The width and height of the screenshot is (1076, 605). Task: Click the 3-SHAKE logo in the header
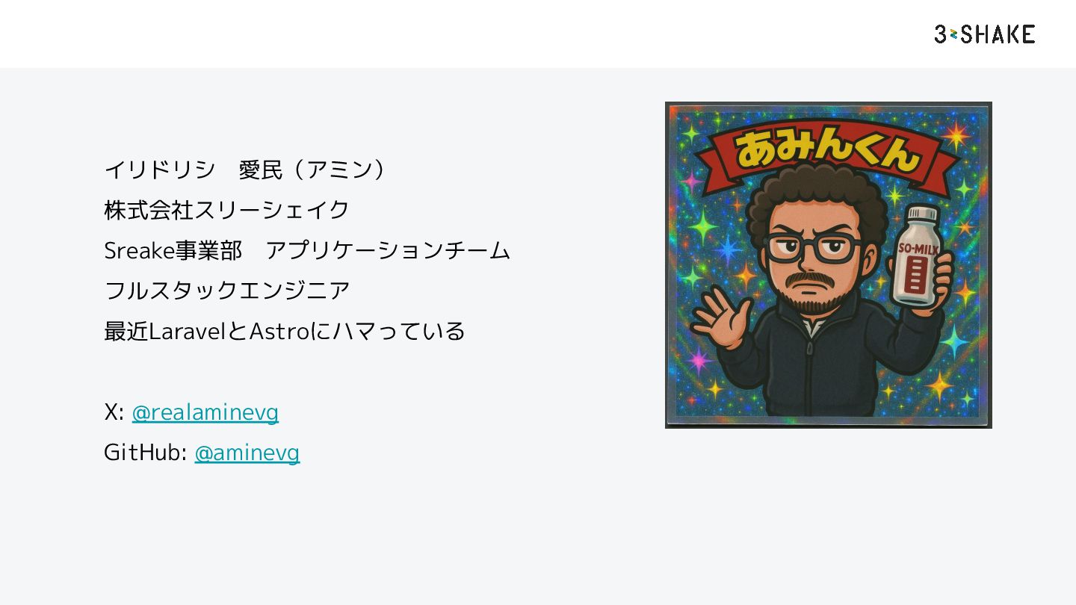coord(984,34)
